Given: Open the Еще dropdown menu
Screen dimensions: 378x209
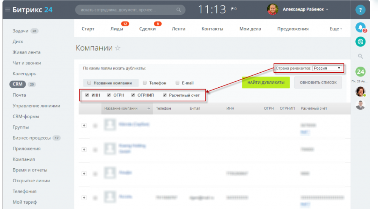Looking at the screenshot, I should pos(336,29).
